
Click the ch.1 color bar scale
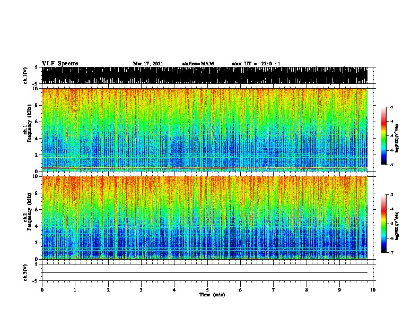click(384, 136)
